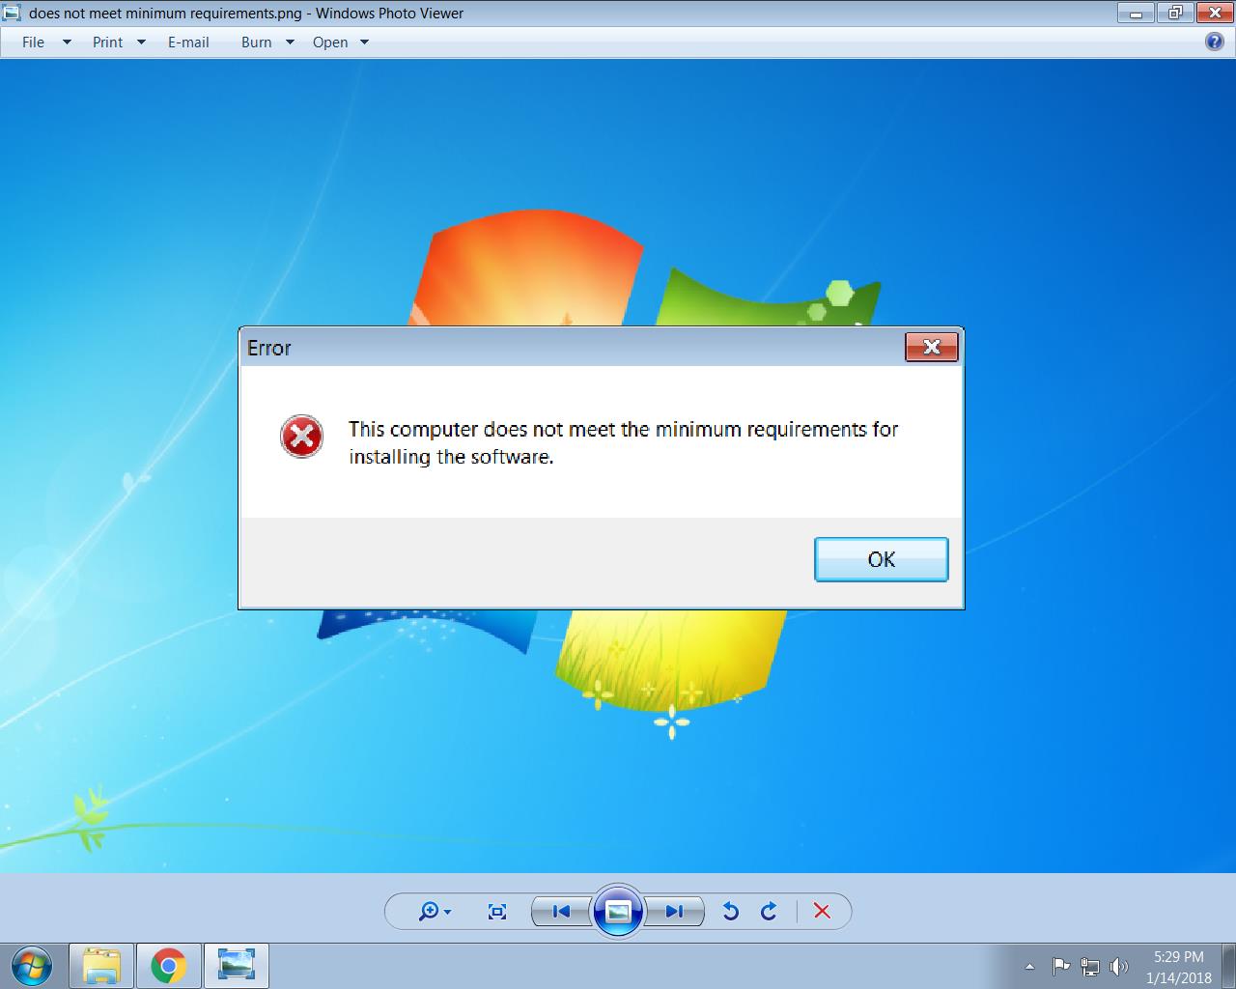Screen dimensions: 1236x989
Task: Go to the next photo
Action: (x=674, y=911)
